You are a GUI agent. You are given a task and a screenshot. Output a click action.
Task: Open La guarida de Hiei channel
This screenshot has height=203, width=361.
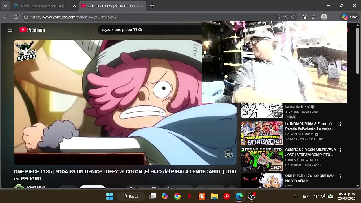pyautogui.click(x=297, y=107)
